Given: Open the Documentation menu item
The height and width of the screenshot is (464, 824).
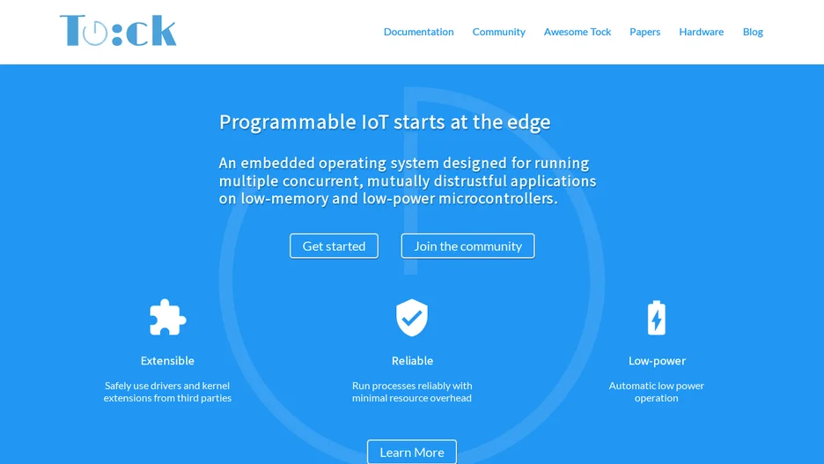Looking at the screenshot, I should pyautogui.click(x=418, y=32).
